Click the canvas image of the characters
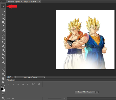116x100 pixels. (x=85, y=40)
